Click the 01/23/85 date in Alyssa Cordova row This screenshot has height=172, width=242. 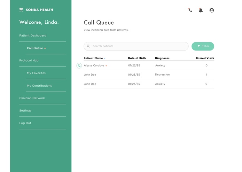(134, 65)
